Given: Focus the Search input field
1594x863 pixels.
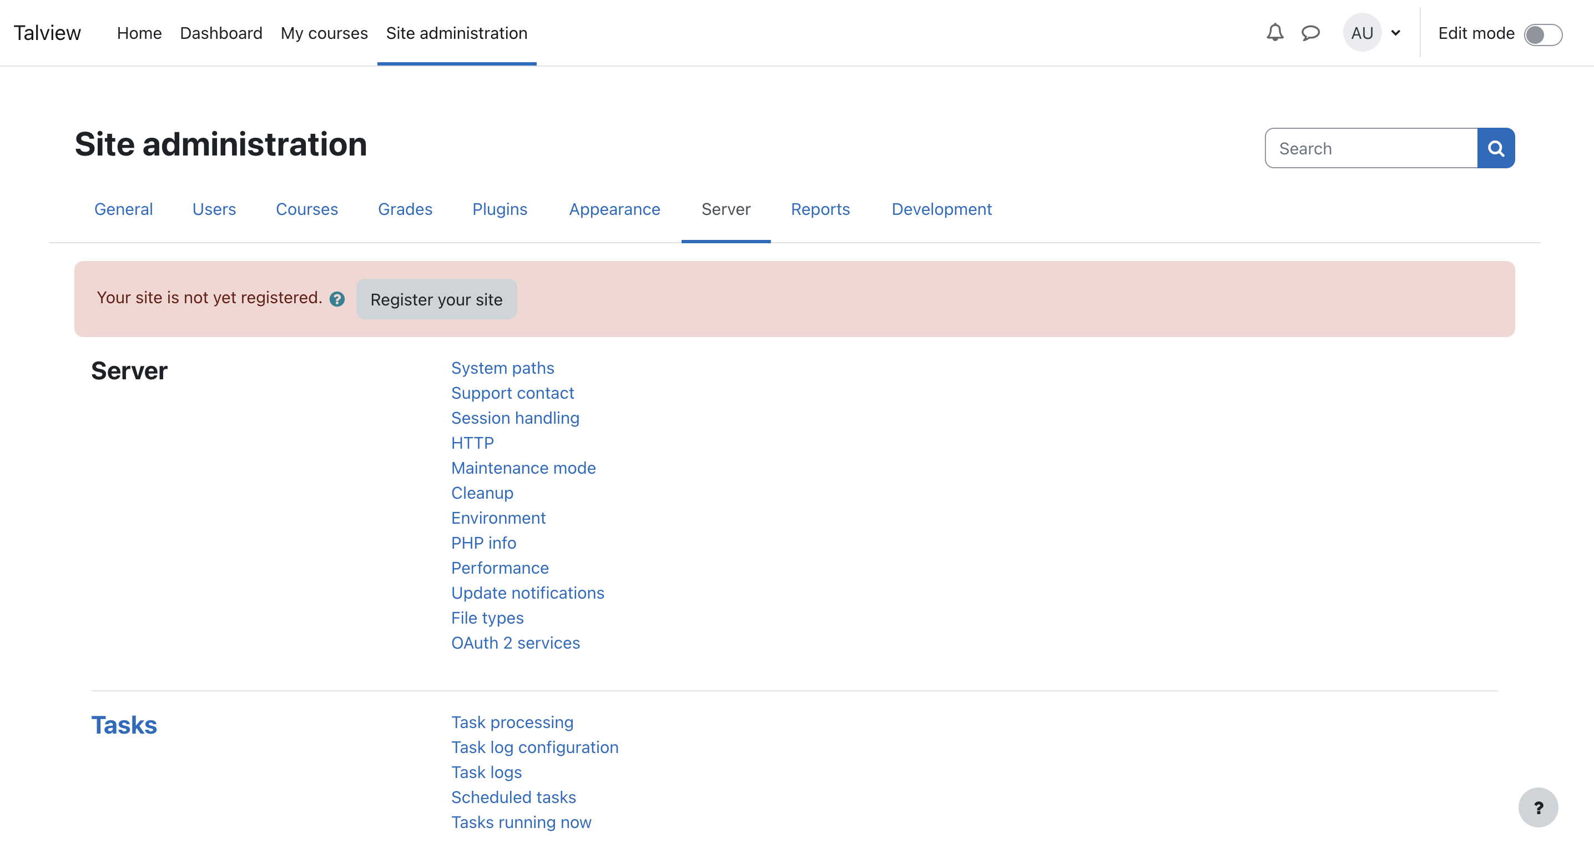Looking at the screenshot, I should coord(1370,148).
